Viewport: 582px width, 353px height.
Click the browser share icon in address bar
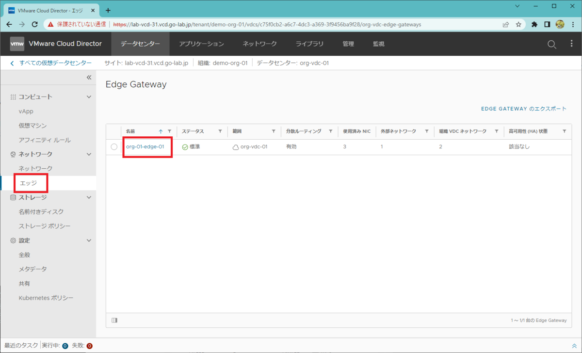tap(506, 24)
